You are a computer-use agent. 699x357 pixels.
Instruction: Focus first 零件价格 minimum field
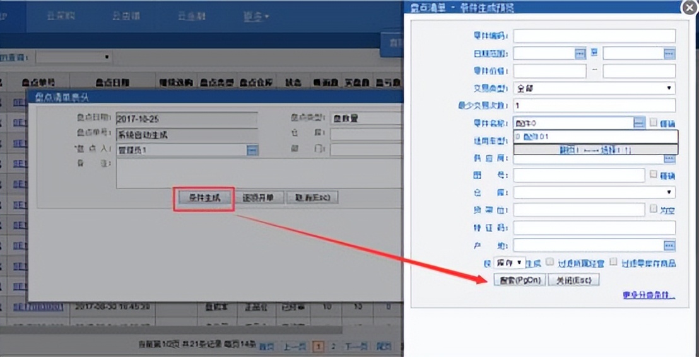[x=549, y=71]
